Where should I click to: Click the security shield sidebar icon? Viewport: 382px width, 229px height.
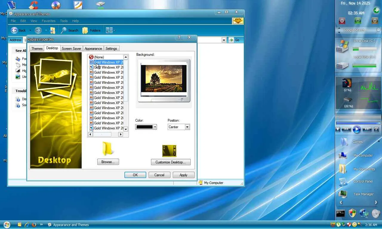click(x=352, y=213)
